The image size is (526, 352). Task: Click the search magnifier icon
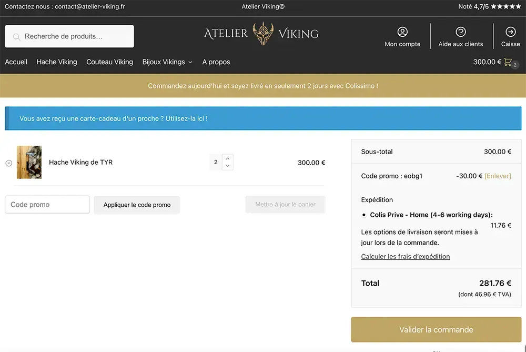pos(16,37)
